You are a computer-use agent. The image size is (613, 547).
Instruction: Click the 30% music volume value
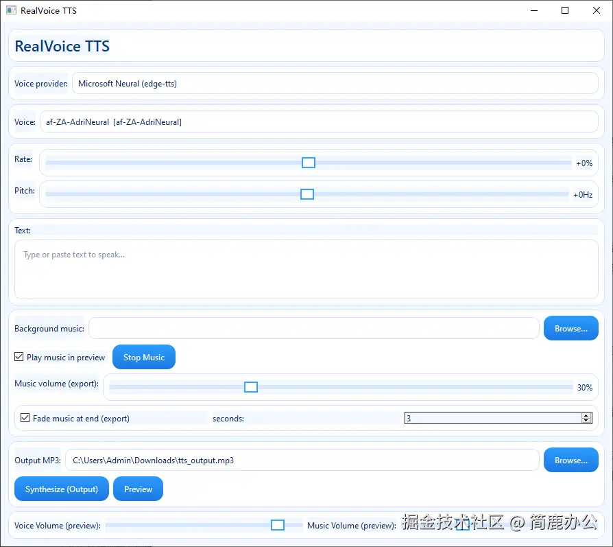585,388
